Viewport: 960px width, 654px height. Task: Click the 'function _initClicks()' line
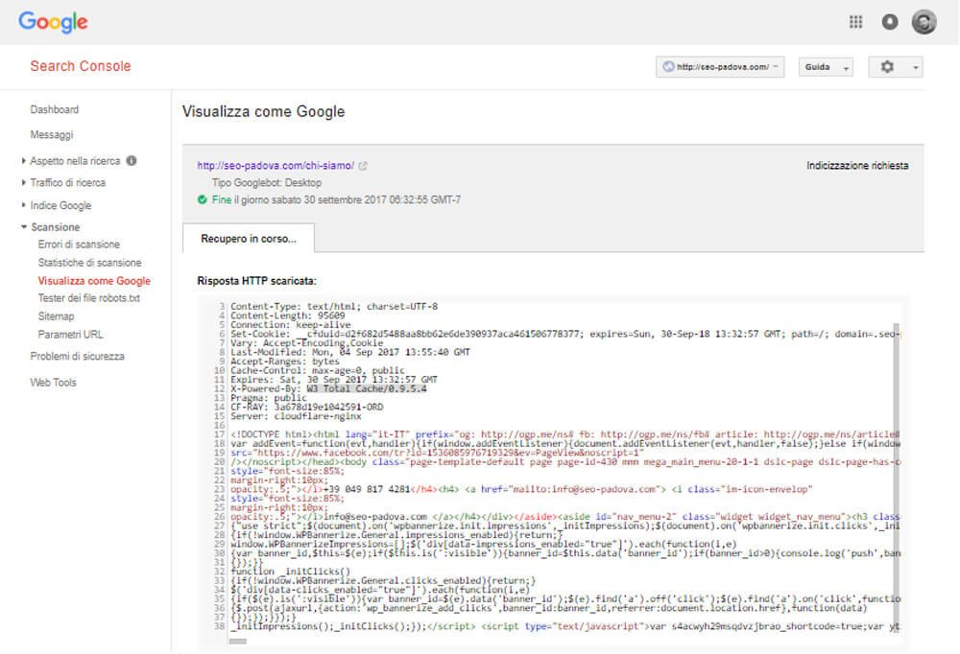tap(290, 572)
